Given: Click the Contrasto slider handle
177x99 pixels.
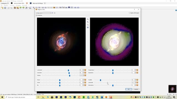Looking at the screenshot, I should pos(69,73).
